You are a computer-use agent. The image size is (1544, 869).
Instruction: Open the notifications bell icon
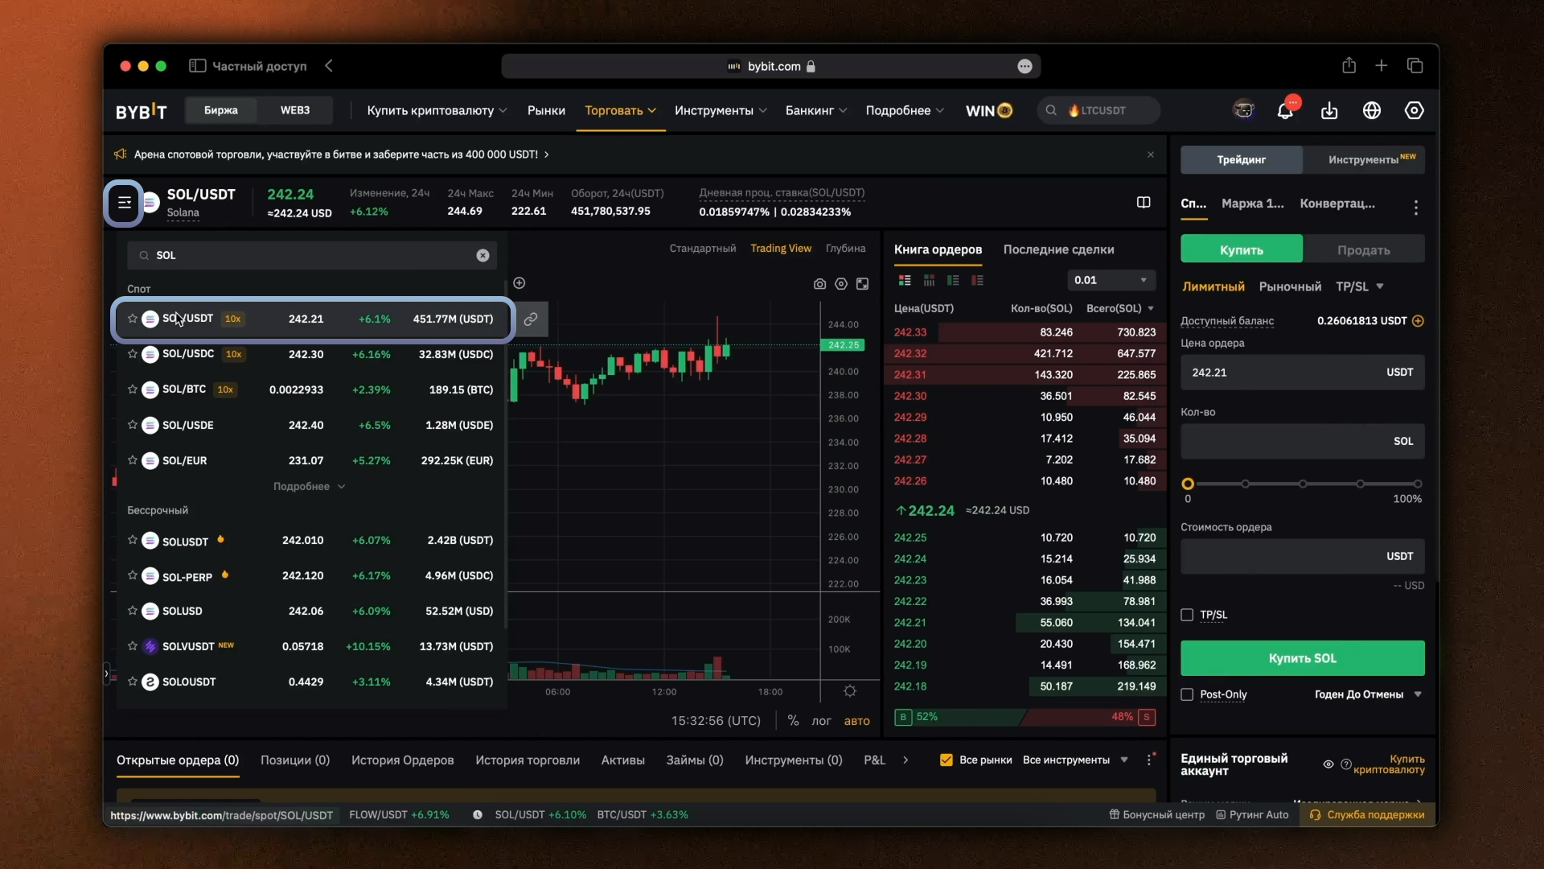[1285, 111]
